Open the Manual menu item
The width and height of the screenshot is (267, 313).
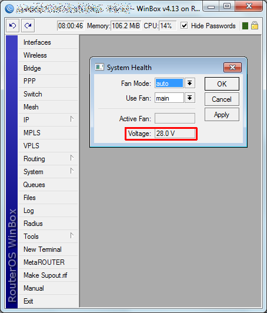(48, 288)
